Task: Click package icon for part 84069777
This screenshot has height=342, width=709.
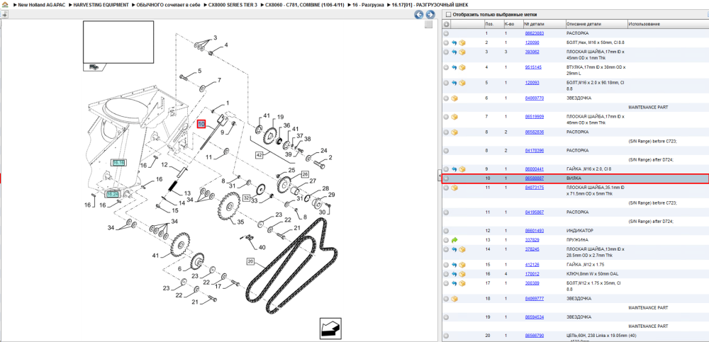Action: click(454, 299)
